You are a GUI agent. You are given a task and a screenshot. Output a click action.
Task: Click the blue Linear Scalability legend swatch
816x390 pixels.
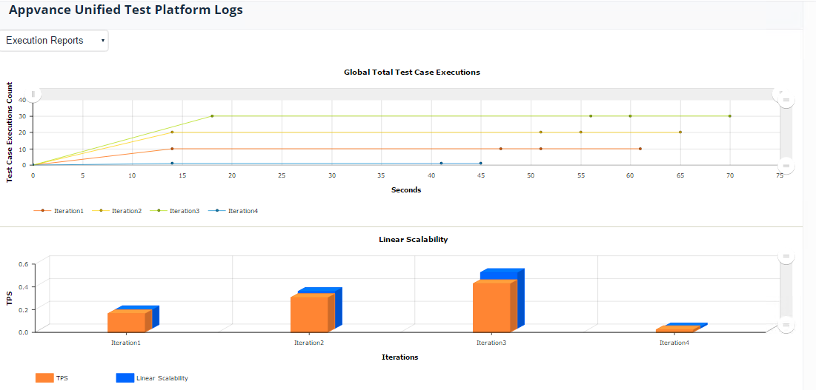click(125, 378)
